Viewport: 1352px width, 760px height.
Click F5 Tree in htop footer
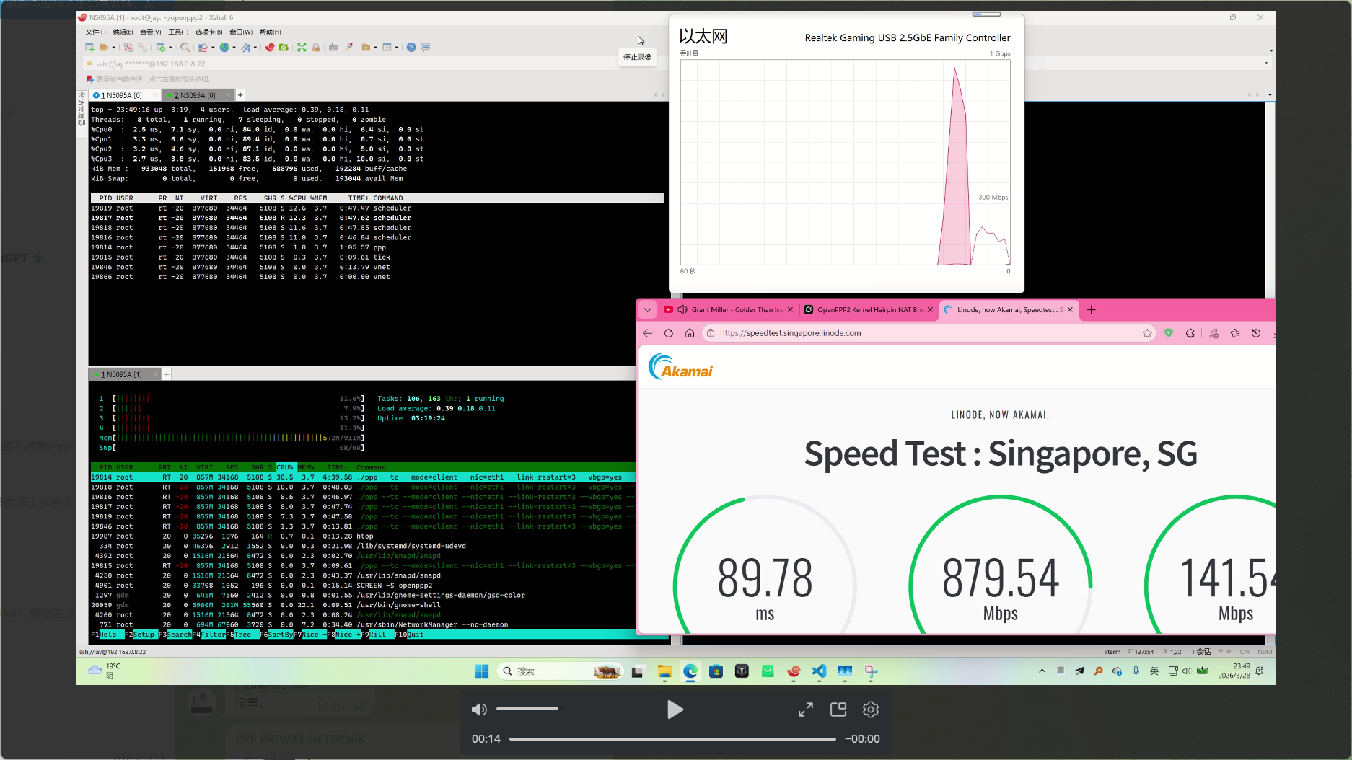pos(242,635)
